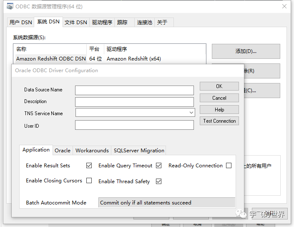Click the ODBC administrator app icon in title bar
This screenshot has height=227, width=294.
click(x=10, y=6)
